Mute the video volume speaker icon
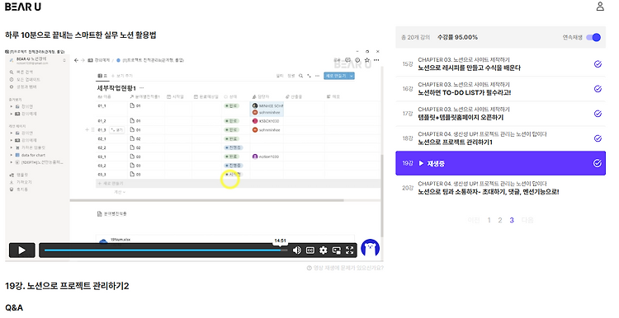The width and height of the screenshot is (619, 318). coord(297,250)
